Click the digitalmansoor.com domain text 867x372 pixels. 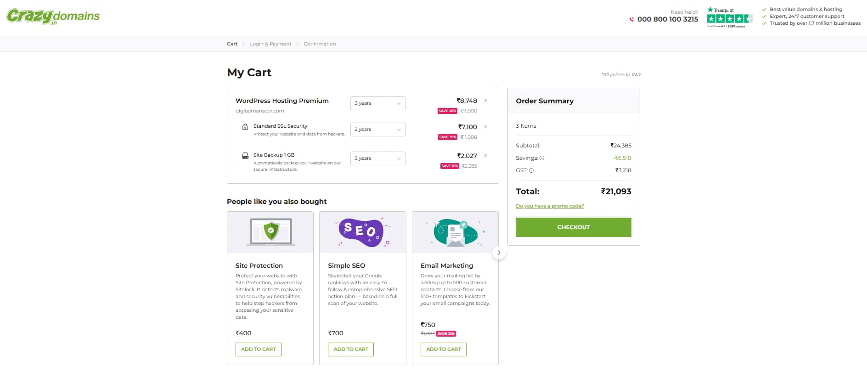[x=260, y=111]
